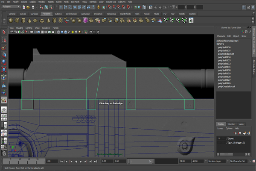Switch to the Surfaces shelf tab
Image resolution: width=256 pixels, height=171 pixels.
coord(34,14)
